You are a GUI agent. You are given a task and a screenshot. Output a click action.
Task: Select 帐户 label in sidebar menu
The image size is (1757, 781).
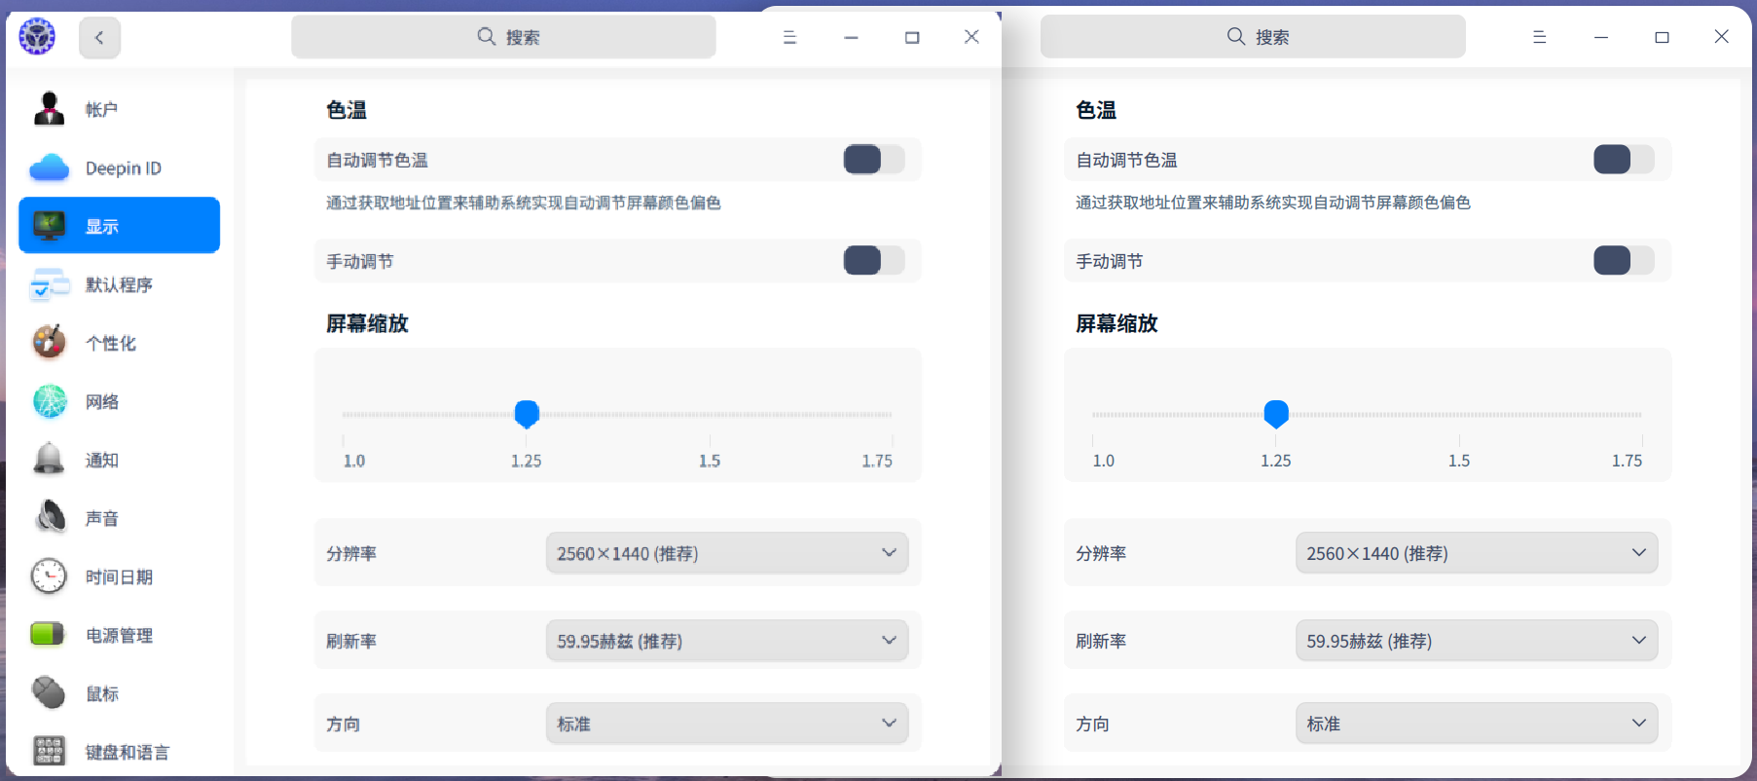[101, 110]
